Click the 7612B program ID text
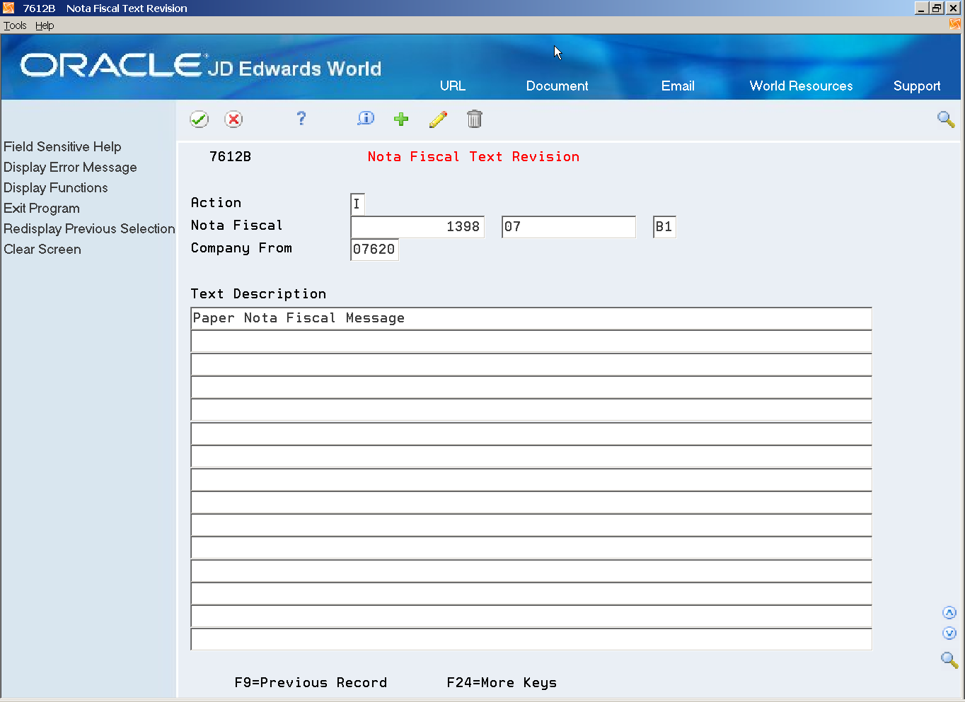The width and height of the screenshot is (965, 702). [x=230, y=156]
